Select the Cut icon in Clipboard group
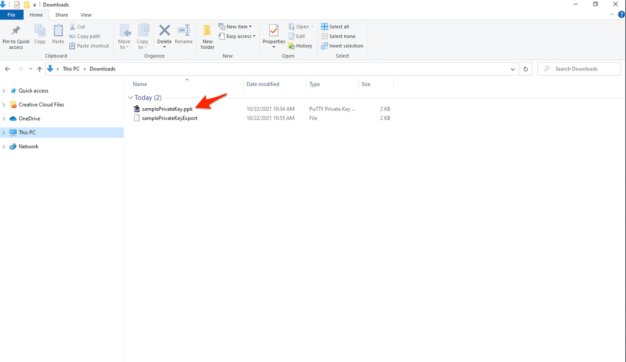The height and width of the screenshot is (362, 626). 77,26
